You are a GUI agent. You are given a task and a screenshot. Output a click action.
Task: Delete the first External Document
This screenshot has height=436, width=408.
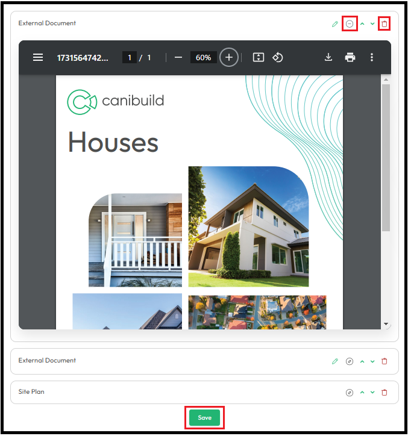(x=384, y=24)
